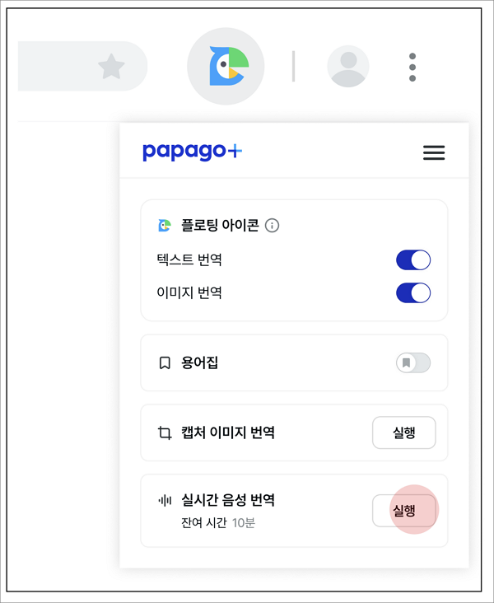Click the 잔여 시간 10분 text
Image resolution: width=494 pixels, height=603 pixels.
pos(218,522)
